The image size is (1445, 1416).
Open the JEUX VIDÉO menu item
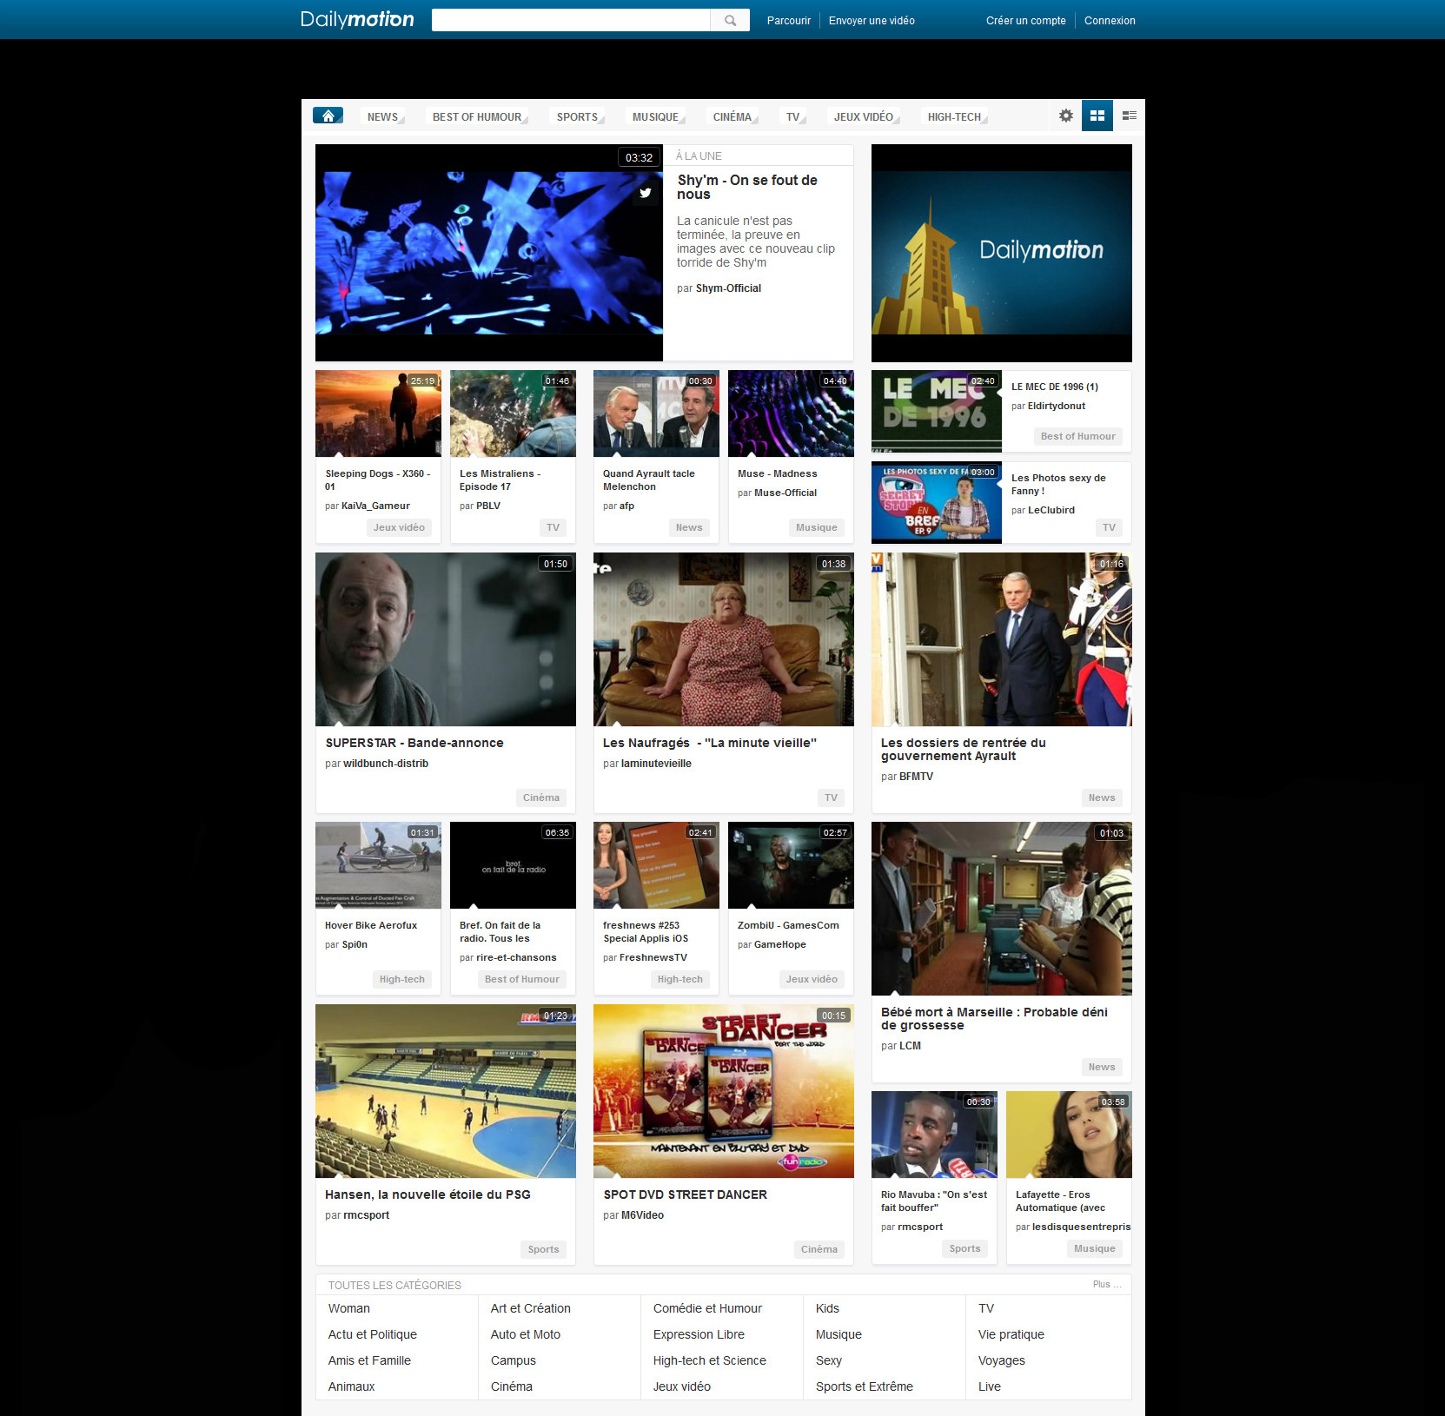[865, 116]
